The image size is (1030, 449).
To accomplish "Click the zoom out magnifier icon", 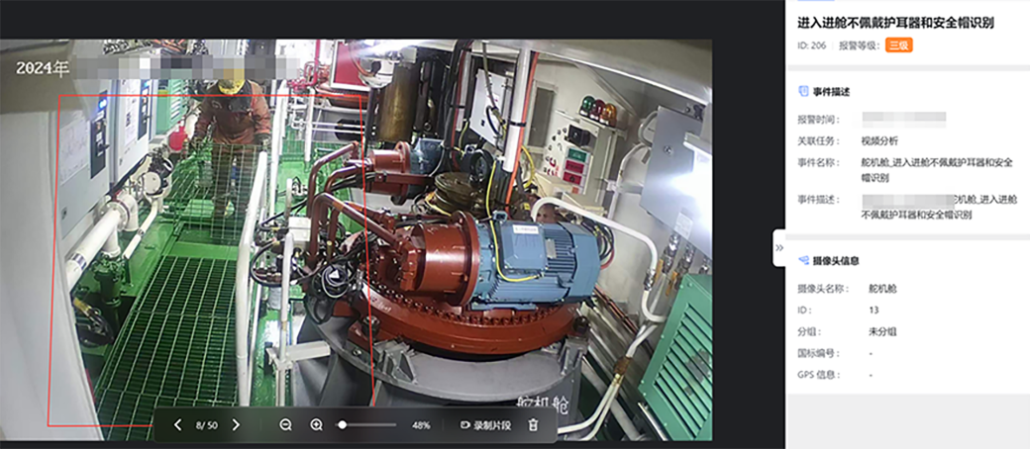I will (x=285, y=424).
